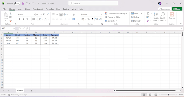This screenshot has width=184, height=97.
Task: Expand Format as Table menu
Action: (x=113, y=17)
